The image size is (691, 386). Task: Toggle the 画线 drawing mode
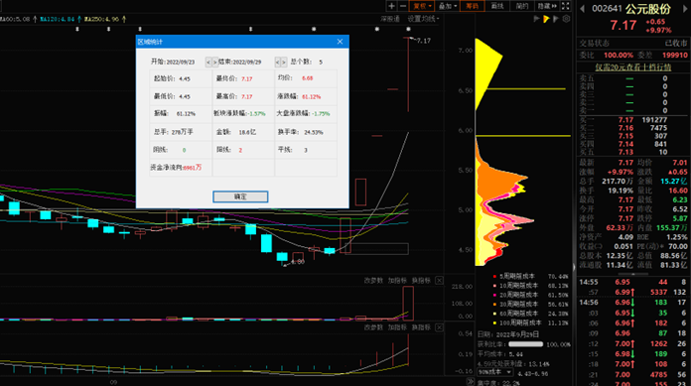pos(497,6)
